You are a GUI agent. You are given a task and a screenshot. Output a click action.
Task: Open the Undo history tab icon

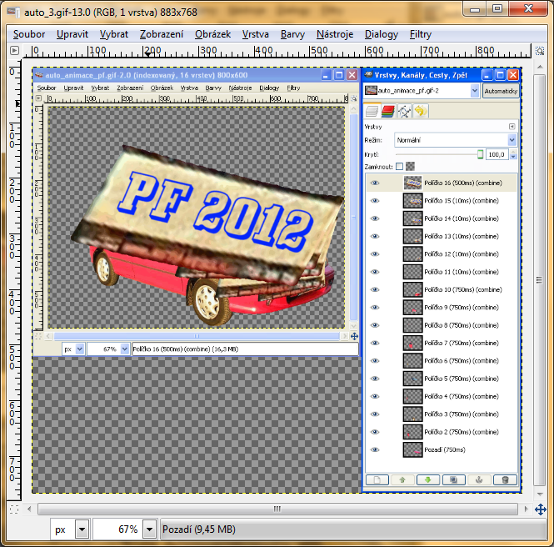coord(421,112)
